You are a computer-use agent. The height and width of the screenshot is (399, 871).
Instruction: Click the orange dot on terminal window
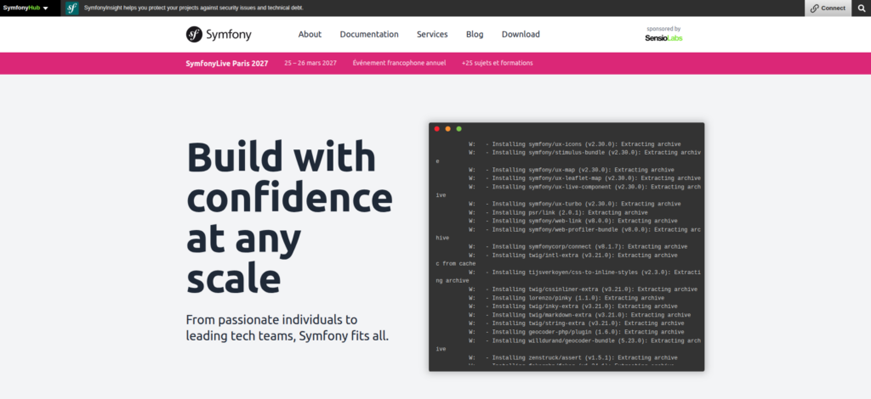(x=447, y=128)
